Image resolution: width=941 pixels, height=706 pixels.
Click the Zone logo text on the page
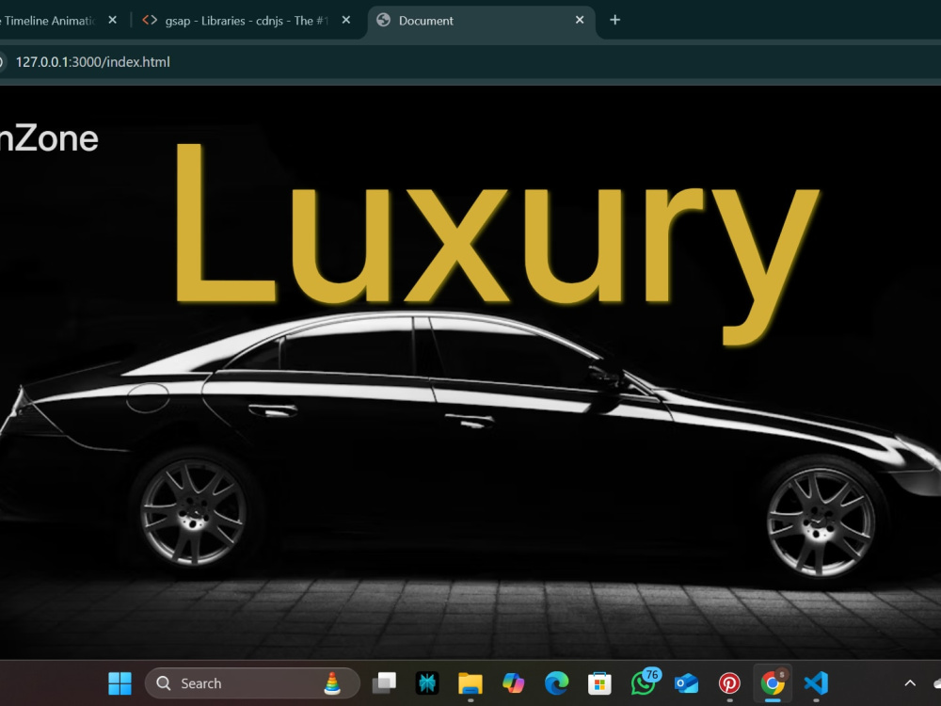click(49, 138)
